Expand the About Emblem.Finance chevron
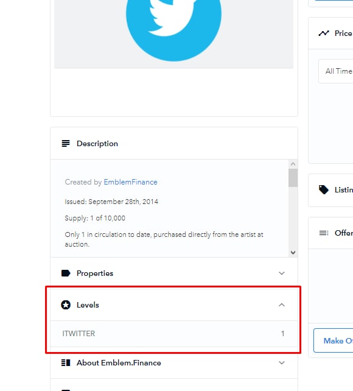This screenshot has width=353, height=391. click(x=282, y=363)
